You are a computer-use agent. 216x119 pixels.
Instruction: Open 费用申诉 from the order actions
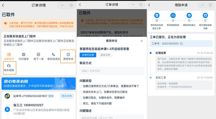tap(68, 56)
